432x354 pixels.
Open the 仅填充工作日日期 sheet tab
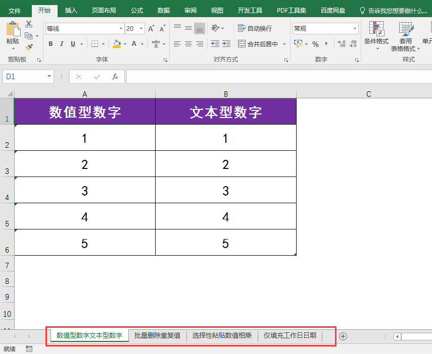(x=290, y=335)
